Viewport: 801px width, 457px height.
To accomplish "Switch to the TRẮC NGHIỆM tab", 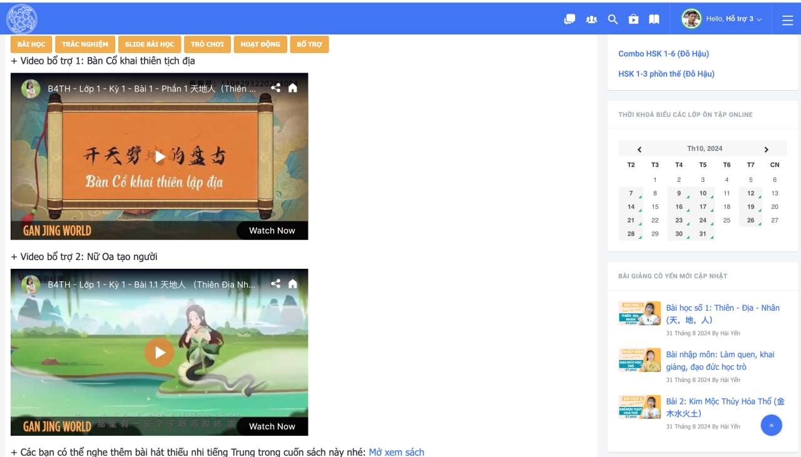I will coord(85,44).
